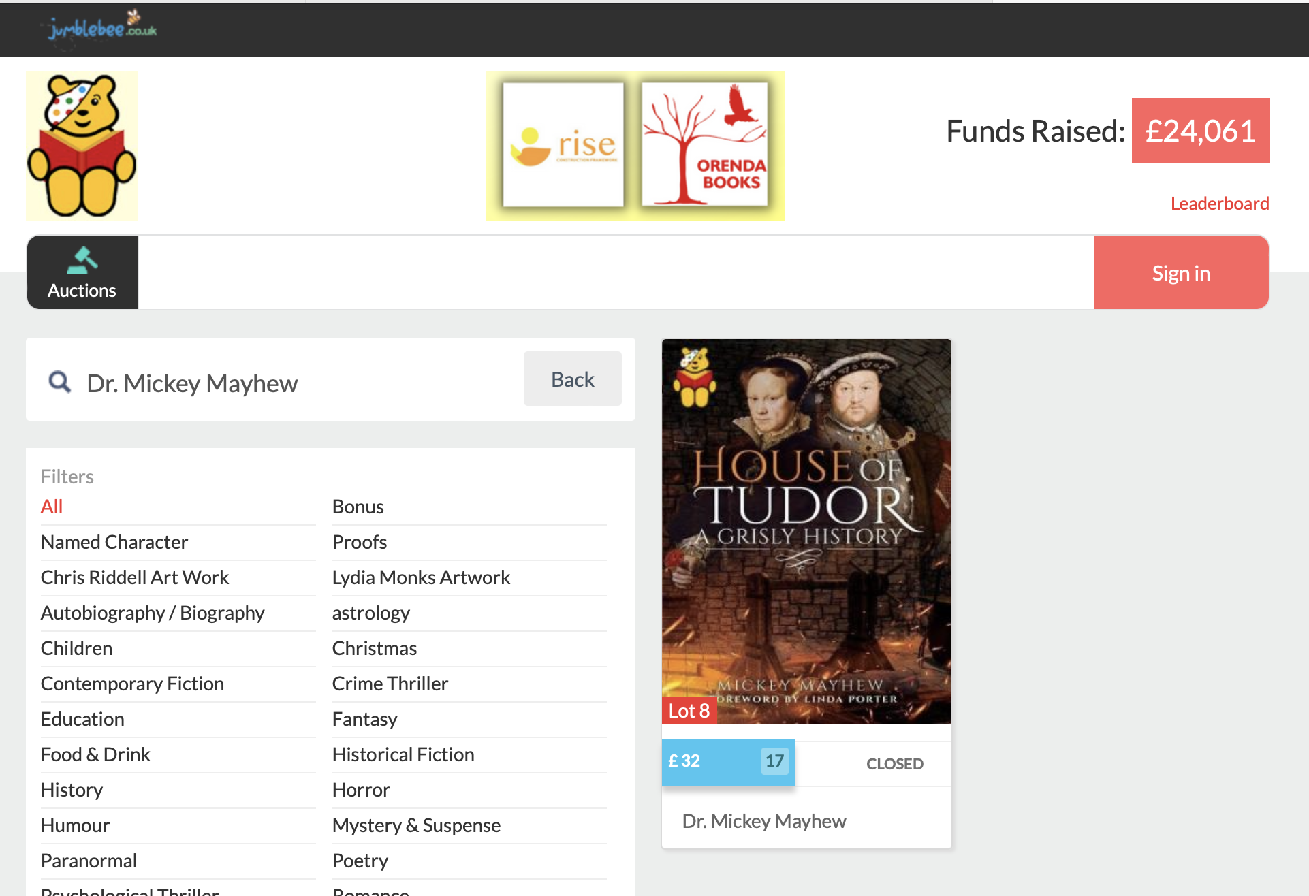Open the House of Tudor book cover

[806, 531]
